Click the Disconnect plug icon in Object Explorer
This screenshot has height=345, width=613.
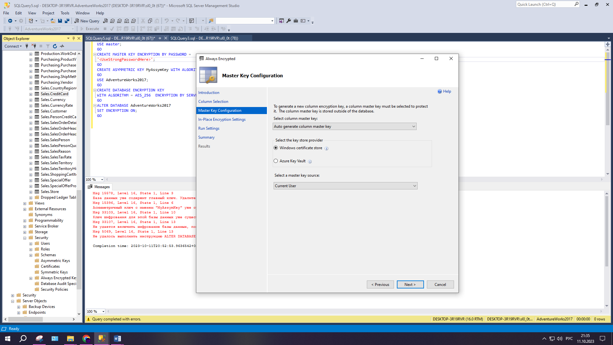[x=34, y=46]
